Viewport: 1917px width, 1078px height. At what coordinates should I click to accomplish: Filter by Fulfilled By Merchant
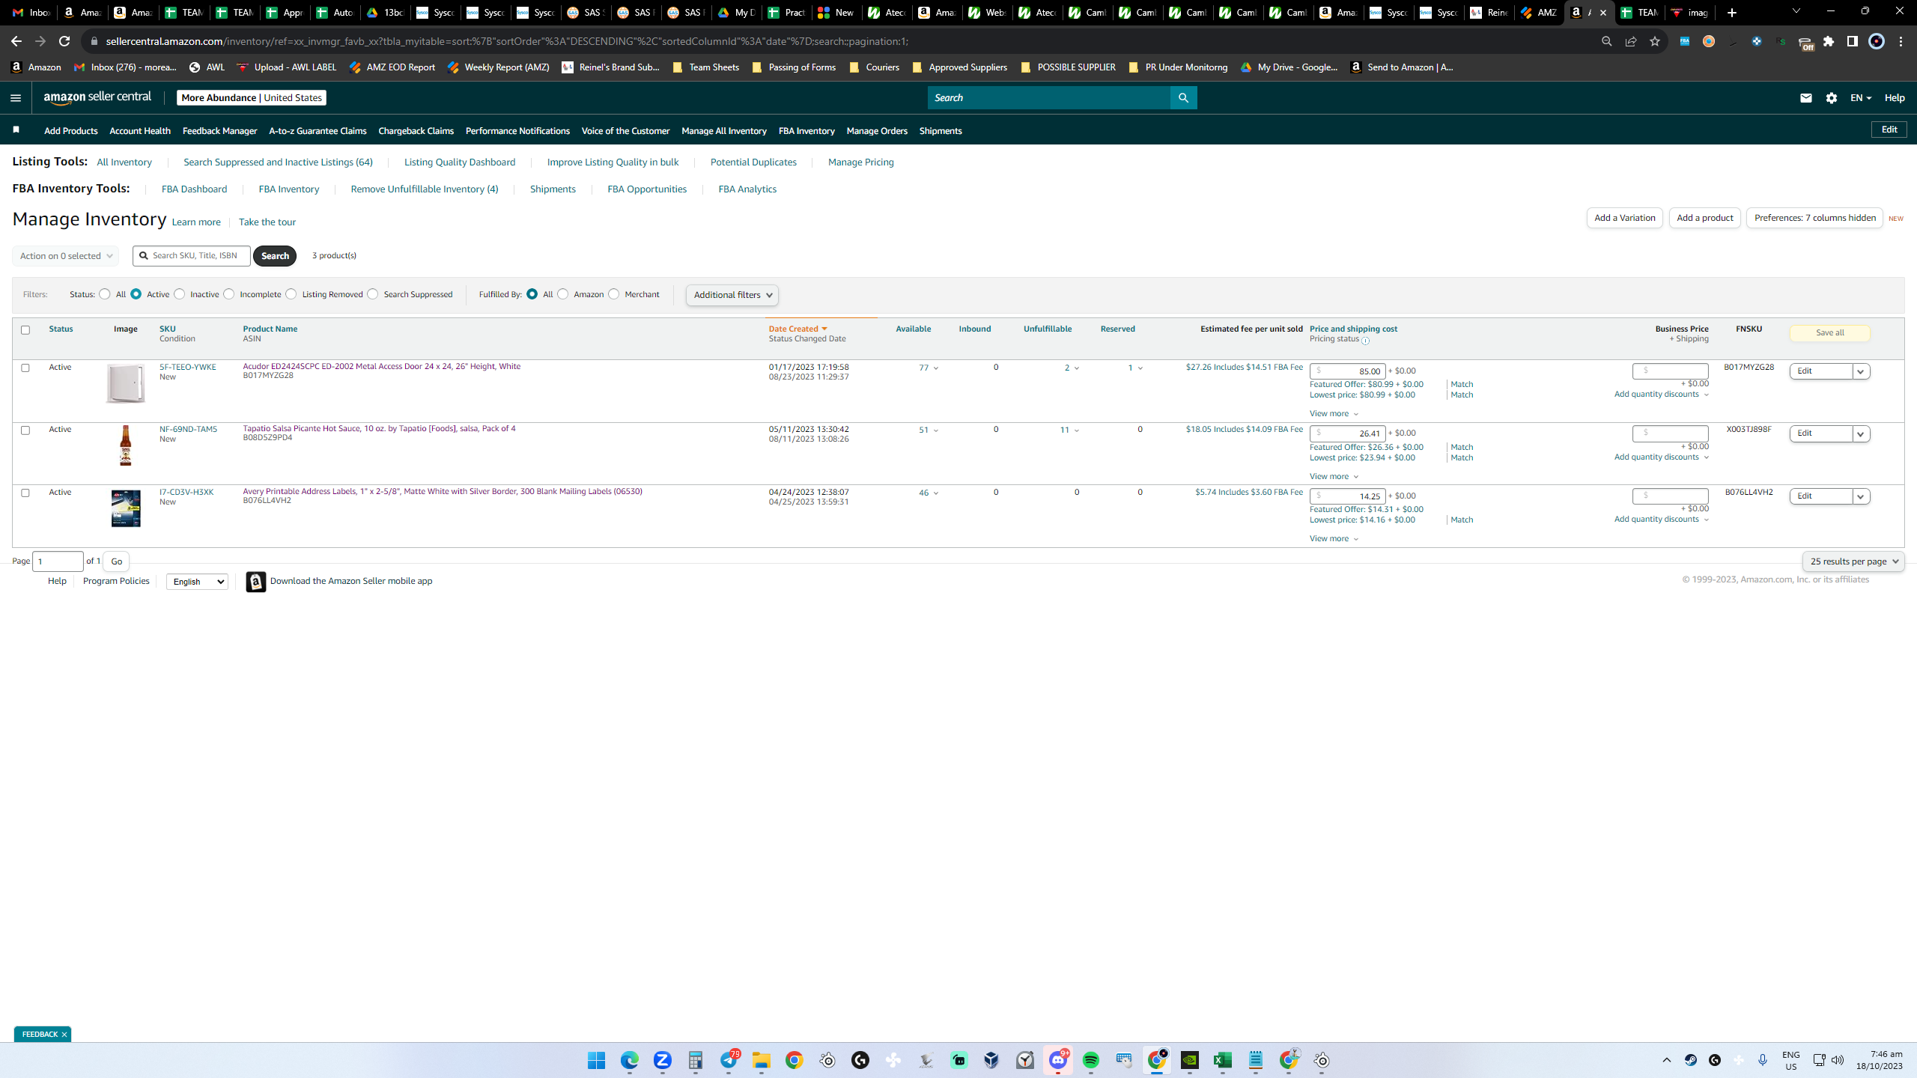[614, 294]
